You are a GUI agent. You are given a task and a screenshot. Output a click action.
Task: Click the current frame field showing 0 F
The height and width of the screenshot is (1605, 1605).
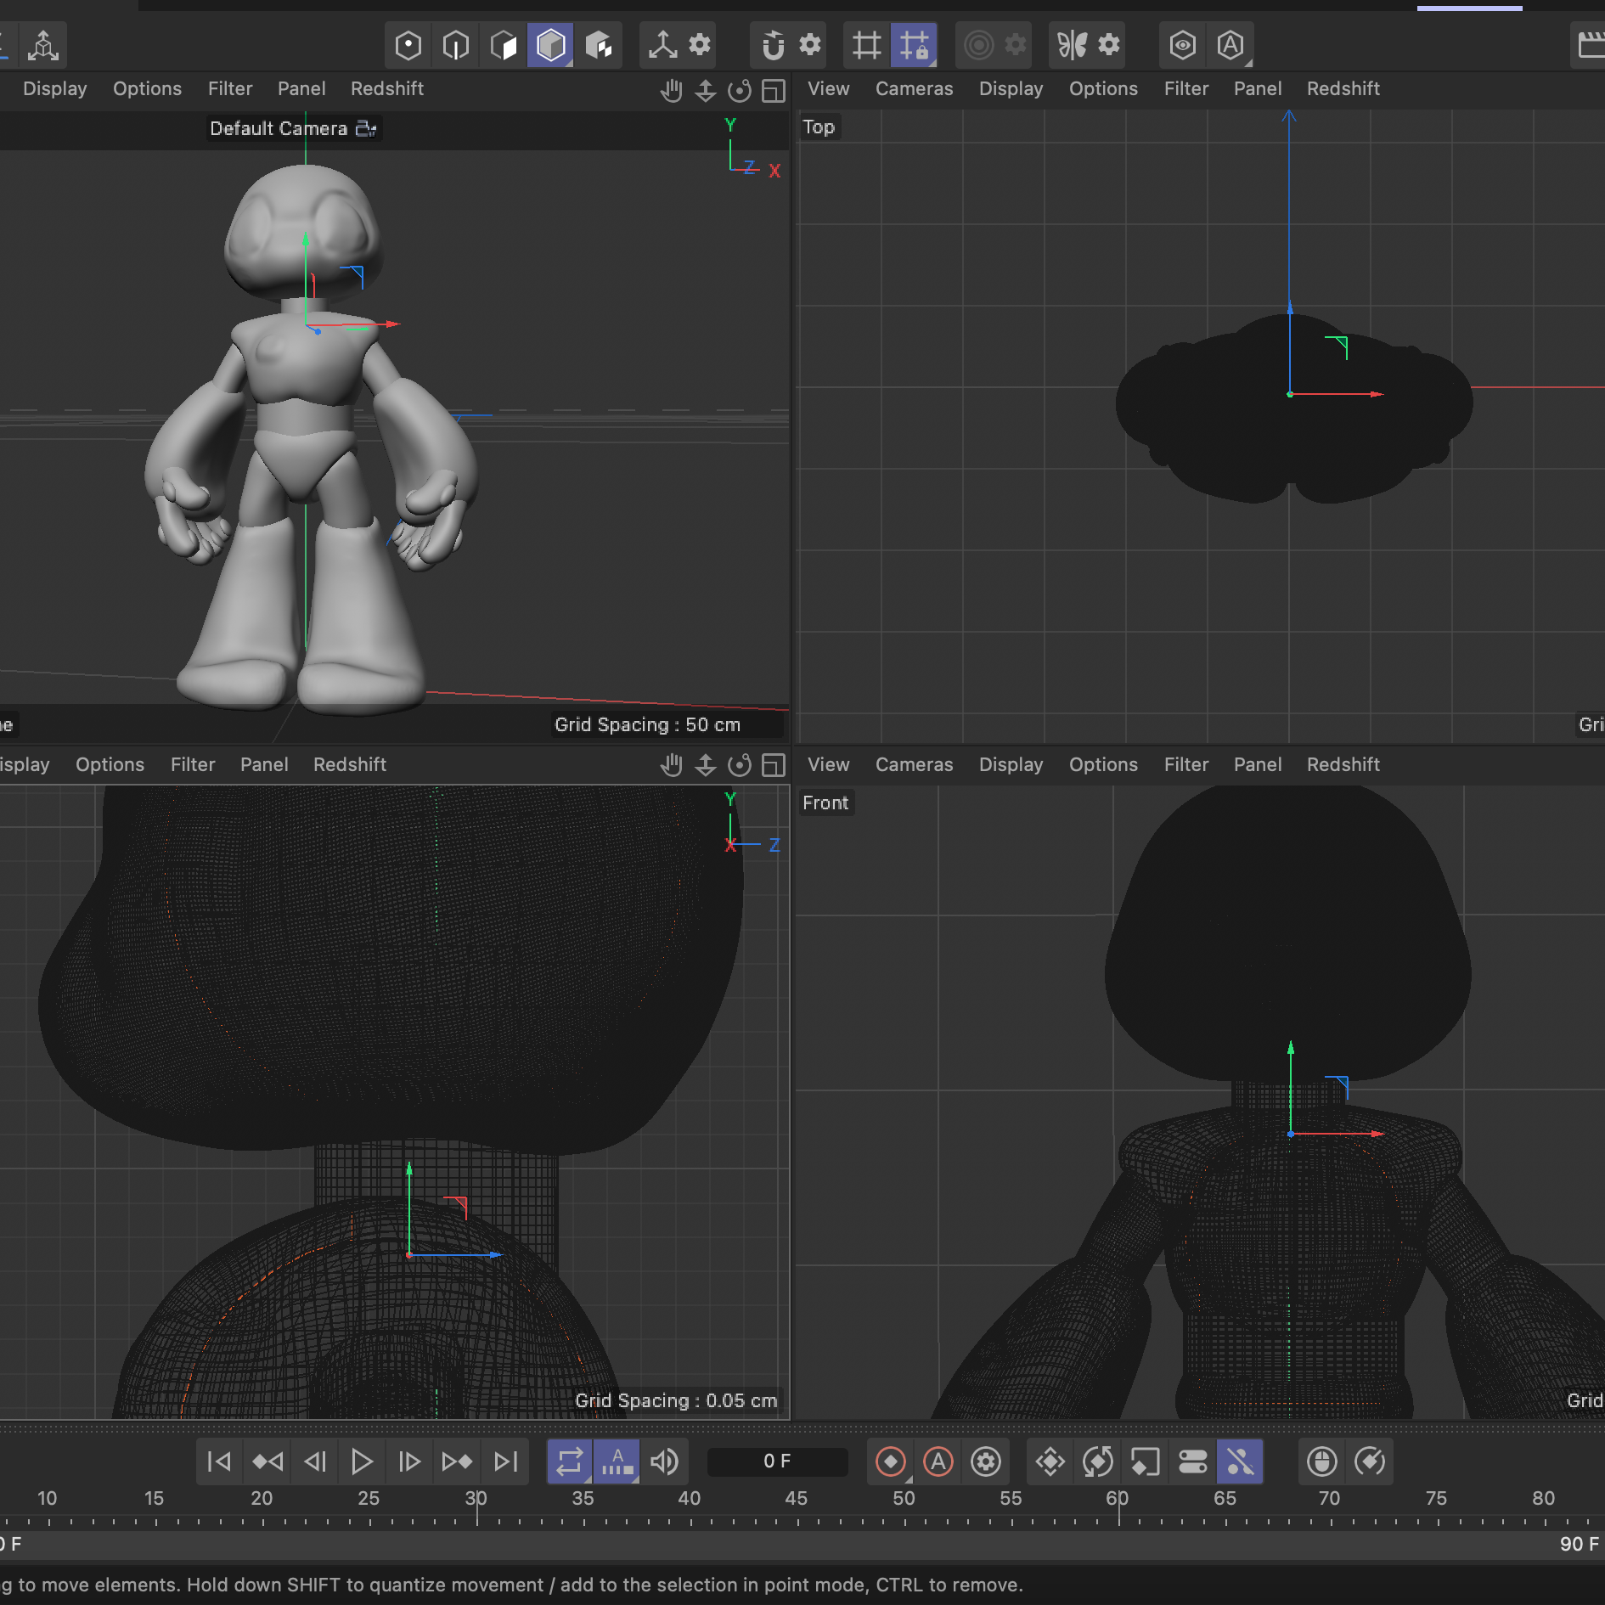point(776,1462)
